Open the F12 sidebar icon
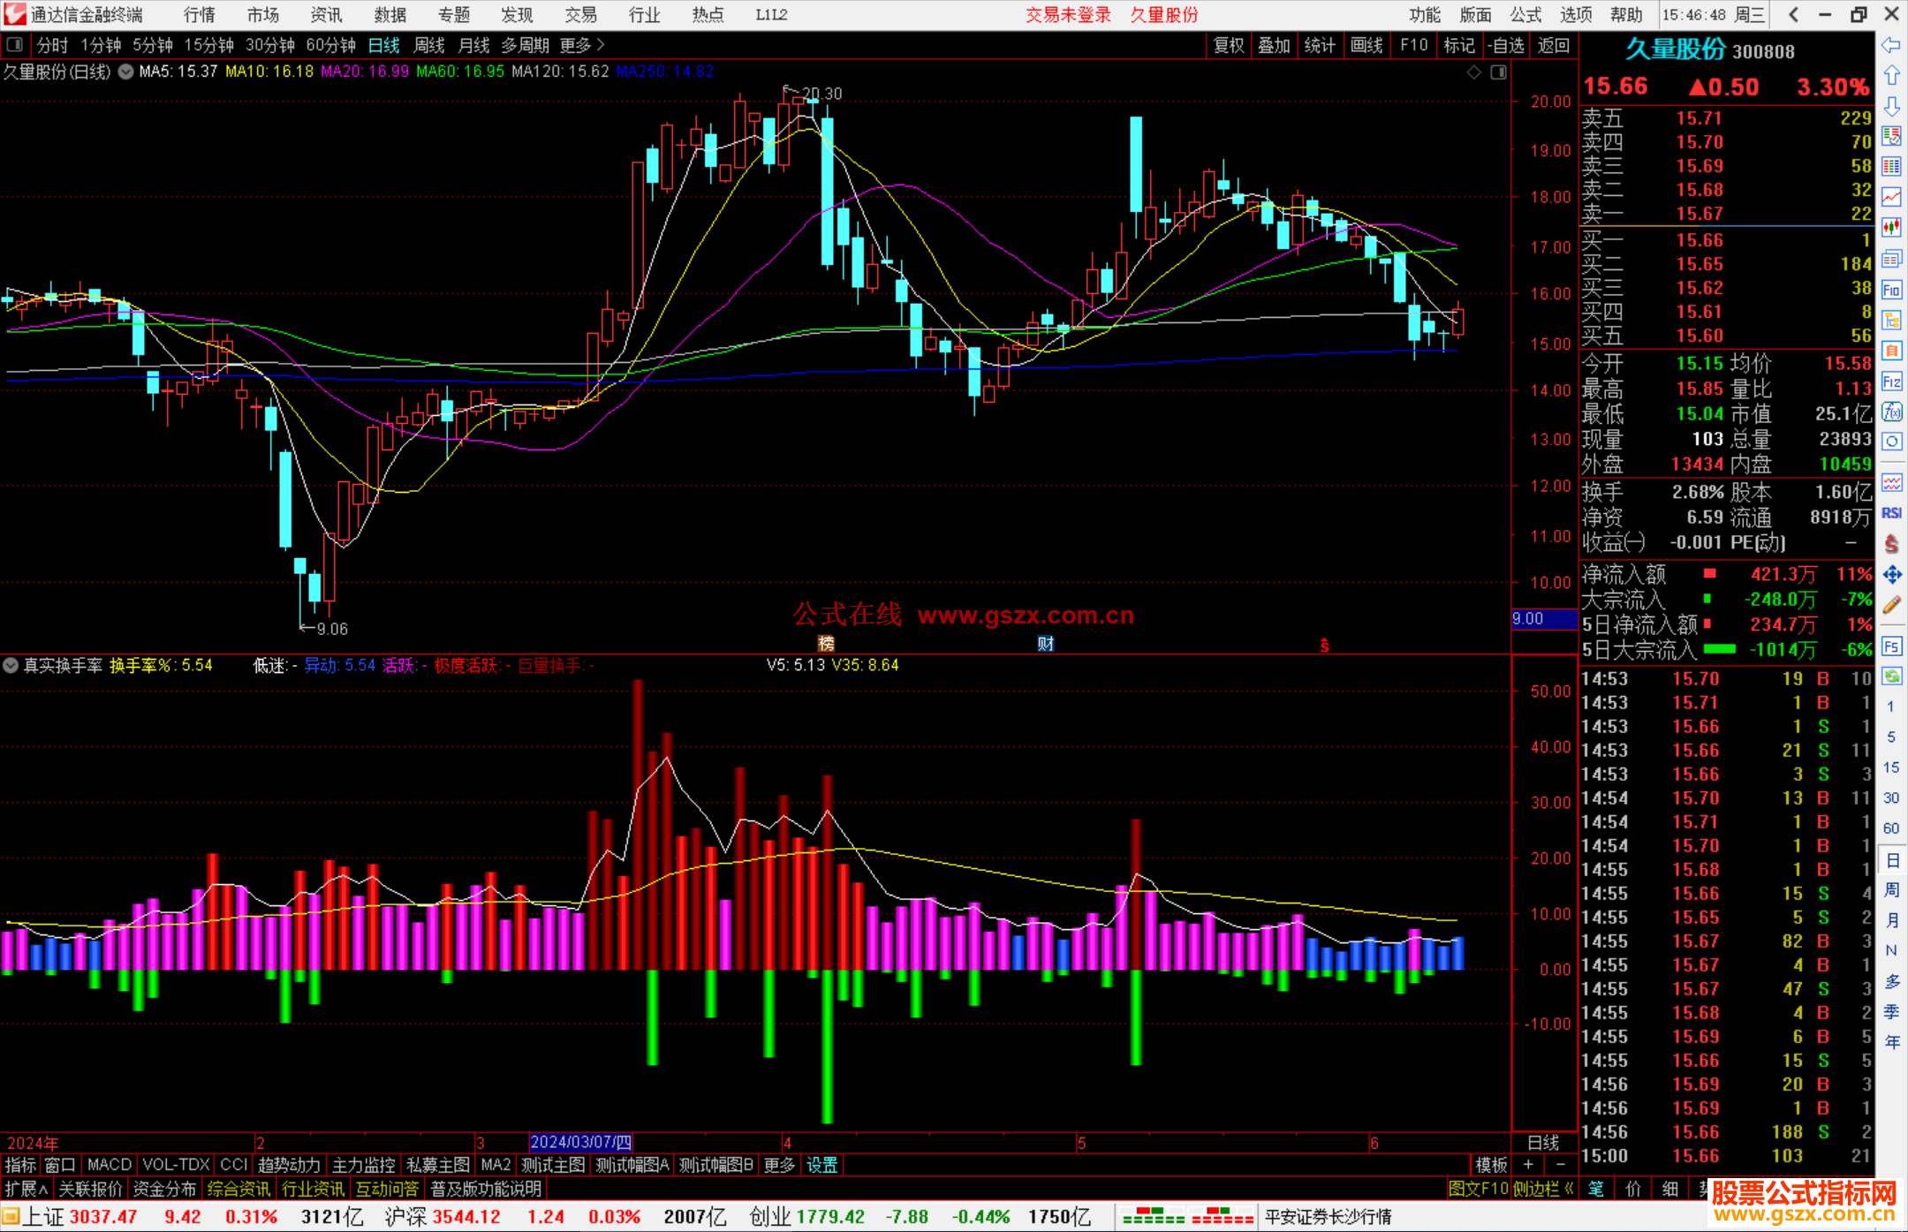Viewport: 1908px width, 1232px height. click(x=1891, y=382)
